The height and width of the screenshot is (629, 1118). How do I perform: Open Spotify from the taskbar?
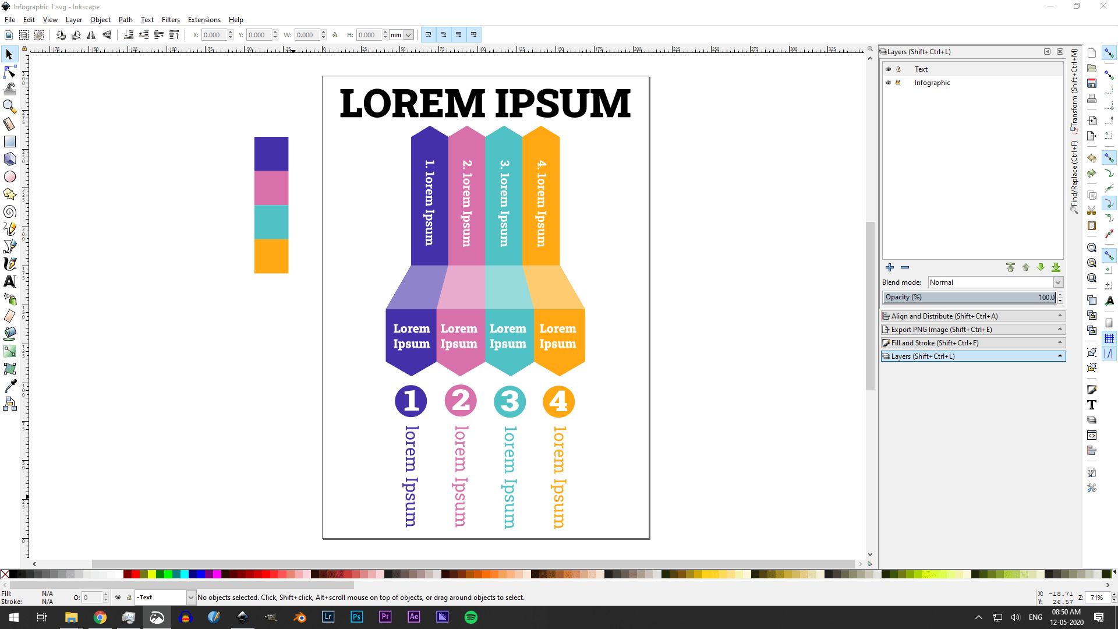pos(471,617)
